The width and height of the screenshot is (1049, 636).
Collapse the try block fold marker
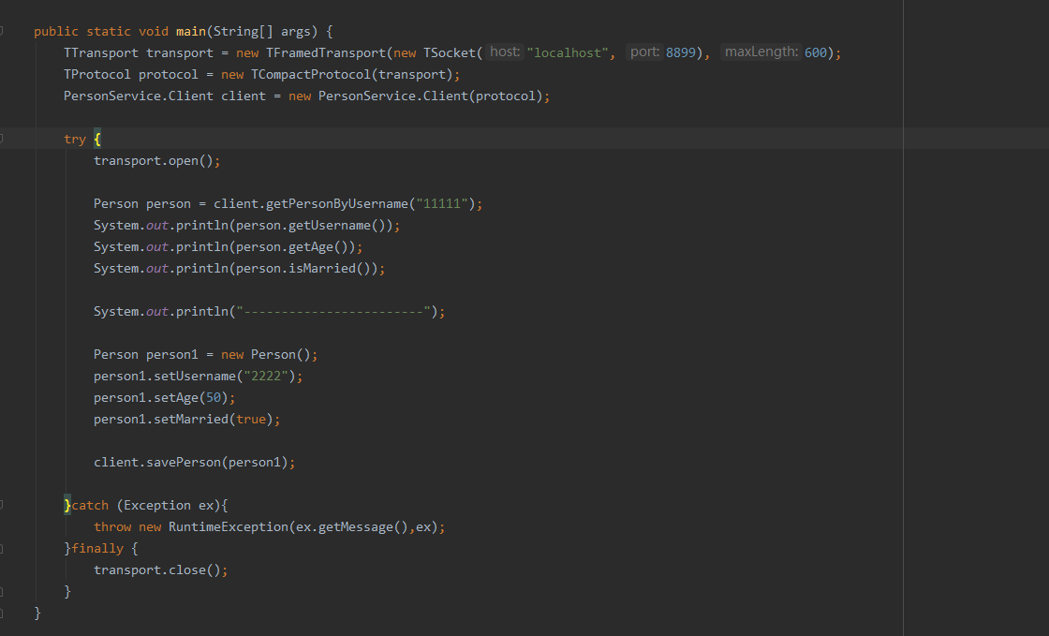pyautogui.click(x=1, y=139)
